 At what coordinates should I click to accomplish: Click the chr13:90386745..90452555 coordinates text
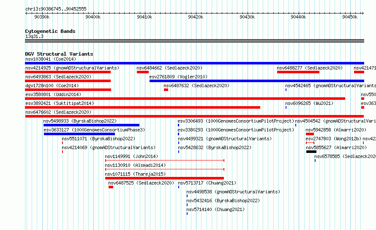pyautogui.click(x=56, y=9)
